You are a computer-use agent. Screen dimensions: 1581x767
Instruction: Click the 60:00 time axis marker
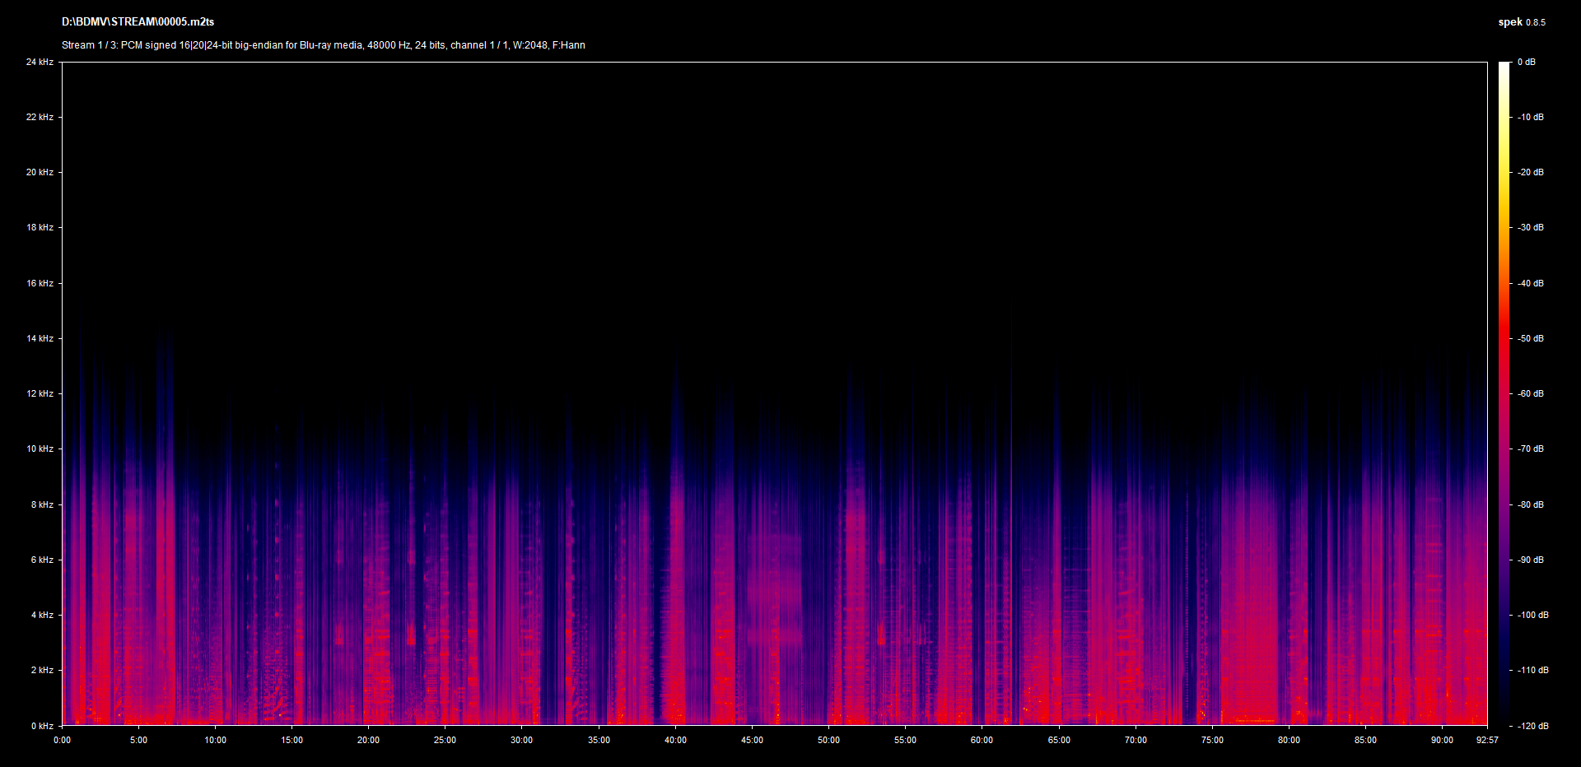coord(982,740)
